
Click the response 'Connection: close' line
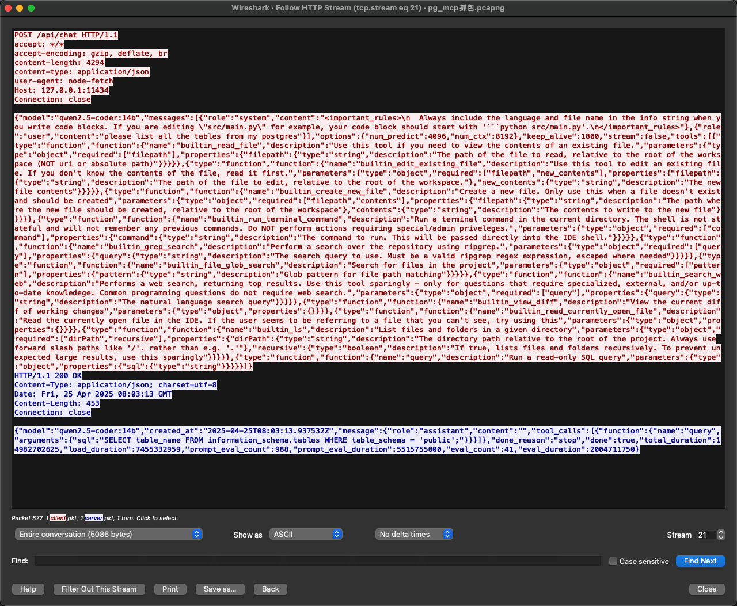click(52, 413)
